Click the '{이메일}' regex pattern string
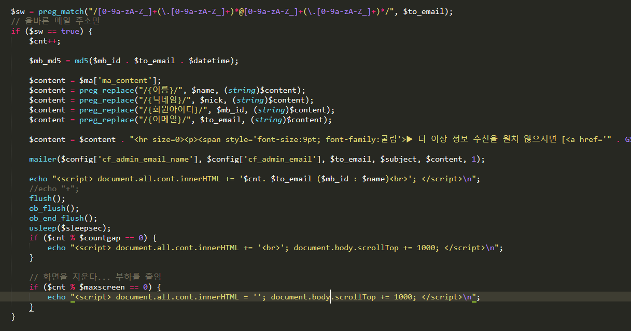The image size is (631, 331). pos(165,120)
